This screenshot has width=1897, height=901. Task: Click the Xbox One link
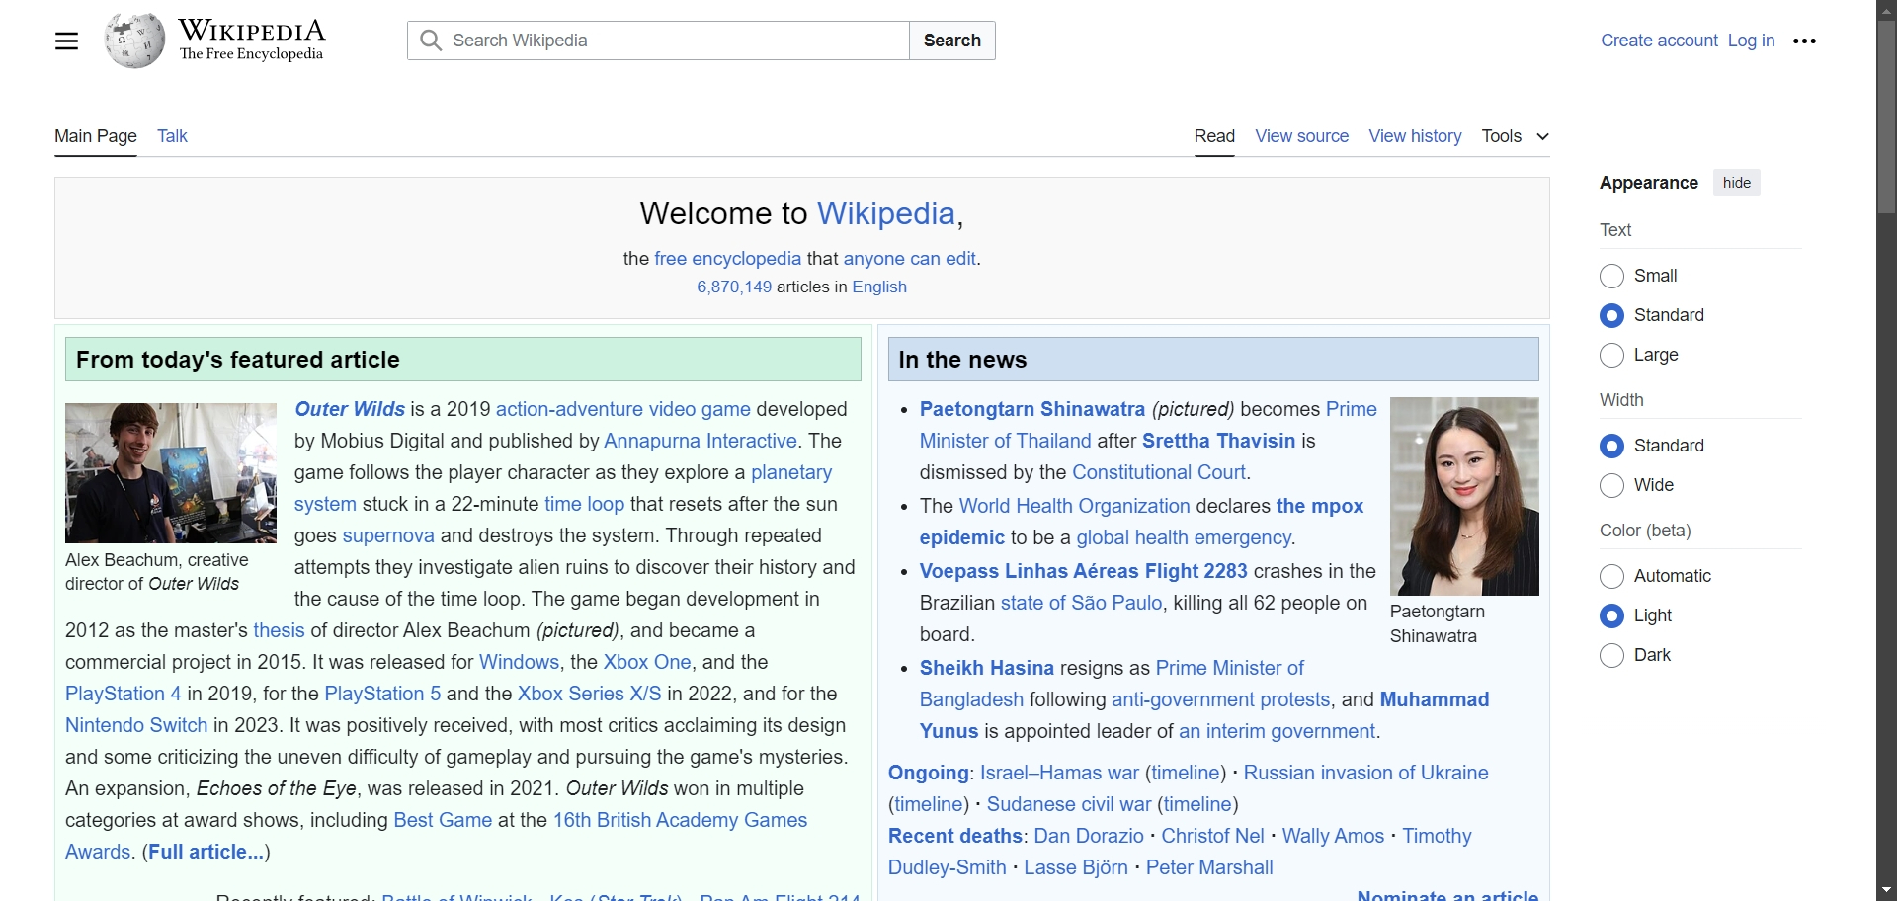pos(647,662)
